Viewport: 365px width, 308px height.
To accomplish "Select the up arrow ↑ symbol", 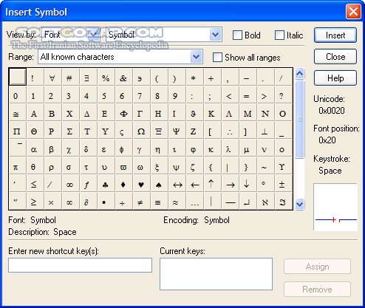I will (213, 183).
